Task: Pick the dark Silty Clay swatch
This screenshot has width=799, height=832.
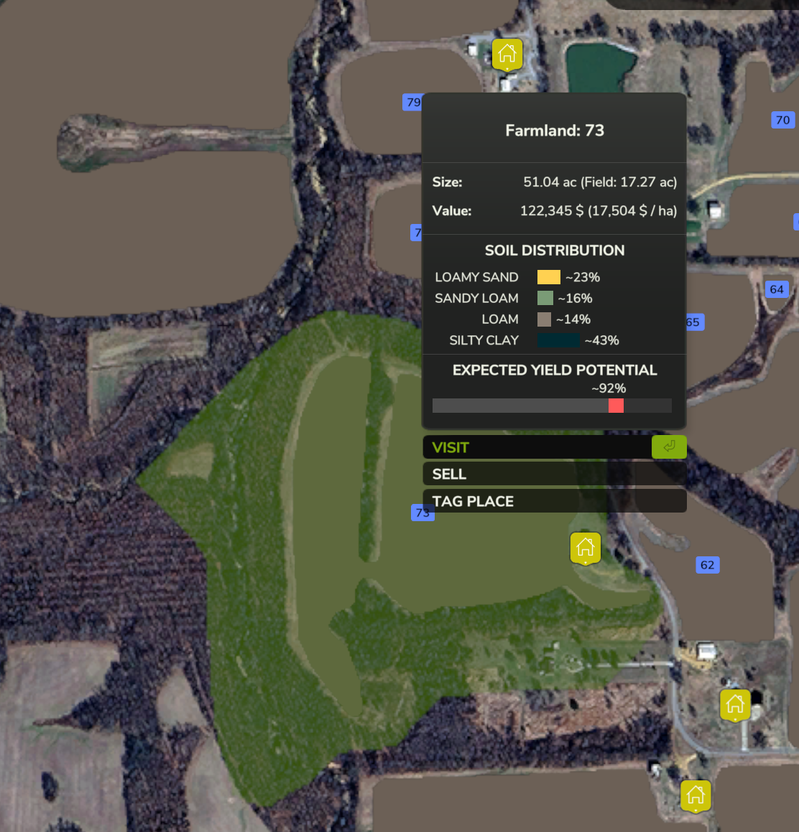Action: (x=558, y=340)
